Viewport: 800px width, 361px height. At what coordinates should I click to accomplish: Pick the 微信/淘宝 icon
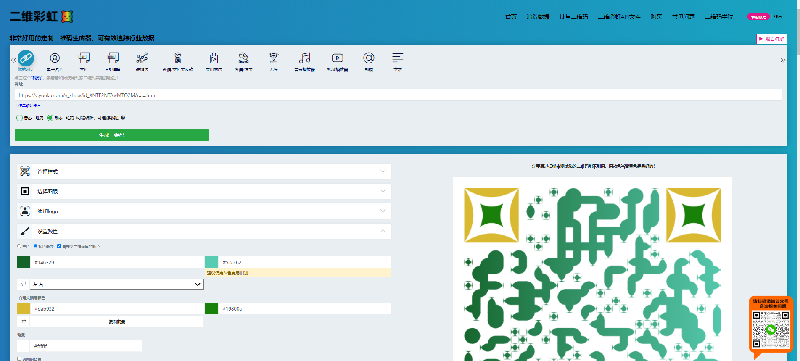(x=243, y=58)
